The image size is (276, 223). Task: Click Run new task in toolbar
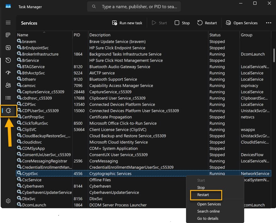tap(127, 23)
